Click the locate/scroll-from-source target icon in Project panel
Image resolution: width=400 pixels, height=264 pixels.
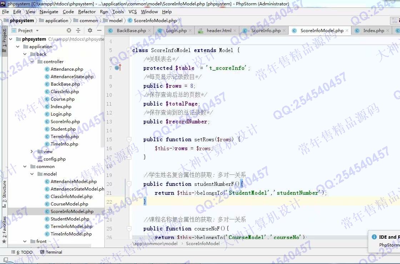[69, 30]
